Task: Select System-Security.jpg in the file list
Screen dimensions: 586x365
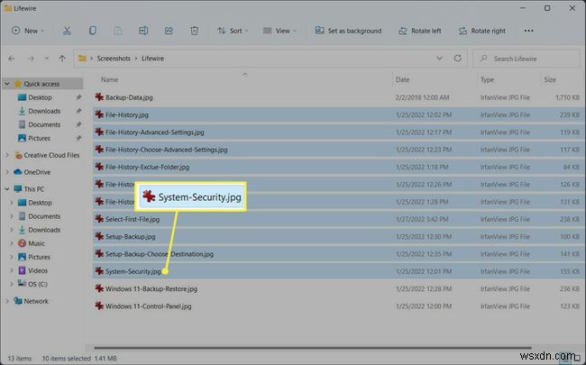Action: click(133, 271)
